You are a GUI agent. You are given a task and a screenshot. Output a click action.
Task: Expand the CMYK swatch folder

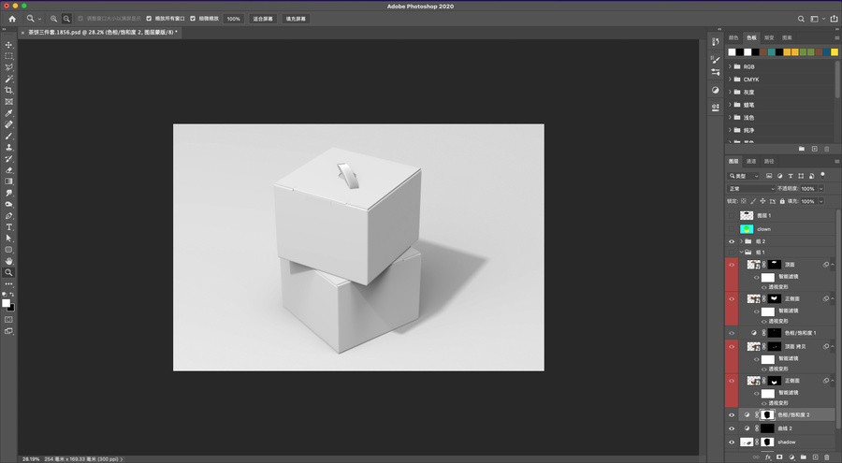730,80
